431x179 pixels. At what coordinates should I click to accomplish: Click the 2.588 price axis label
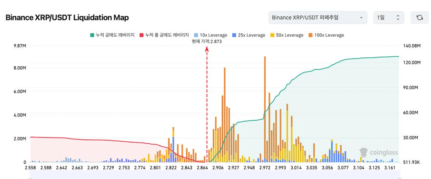46,168
